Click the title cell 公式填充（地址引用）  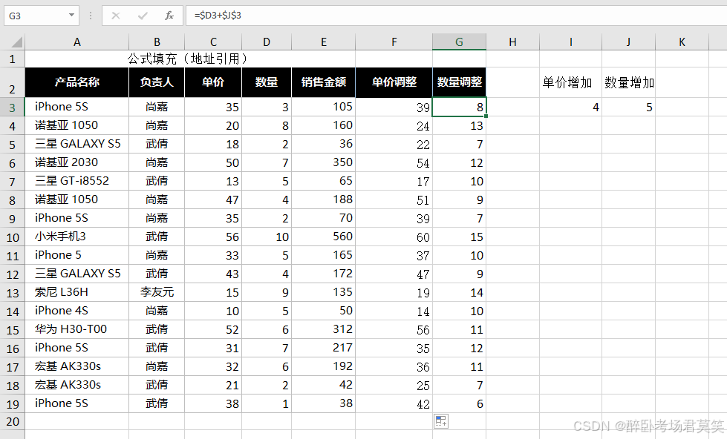click(x=190, y=59)
